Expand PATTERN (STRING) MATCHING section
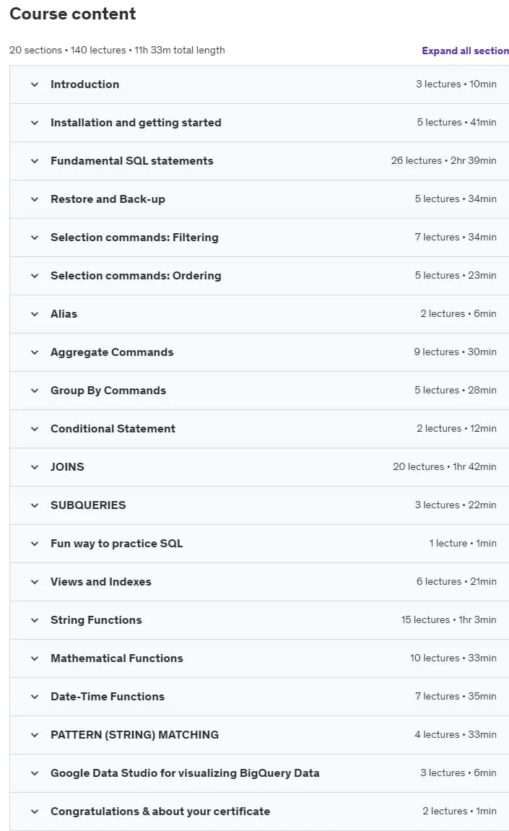Screen dimensions: 509x831 point(259,735)
